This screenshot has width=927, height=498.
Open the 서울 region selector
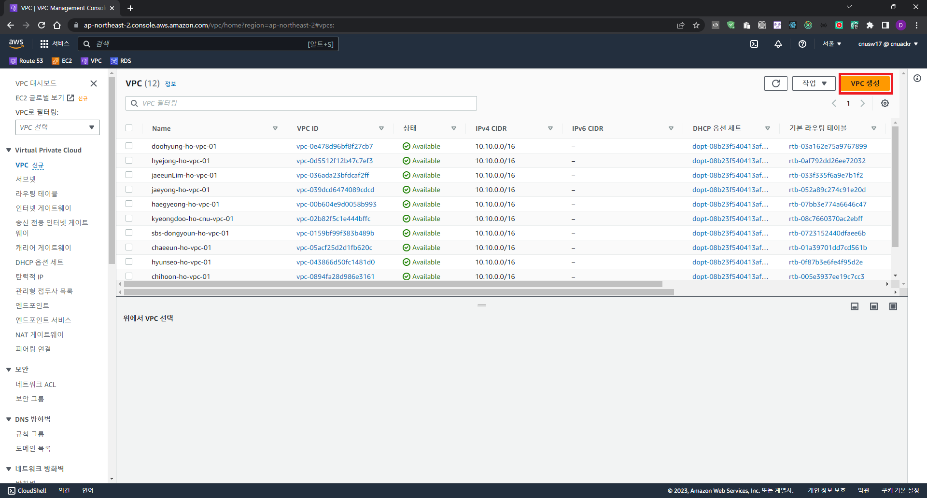(x=832, y=44)
